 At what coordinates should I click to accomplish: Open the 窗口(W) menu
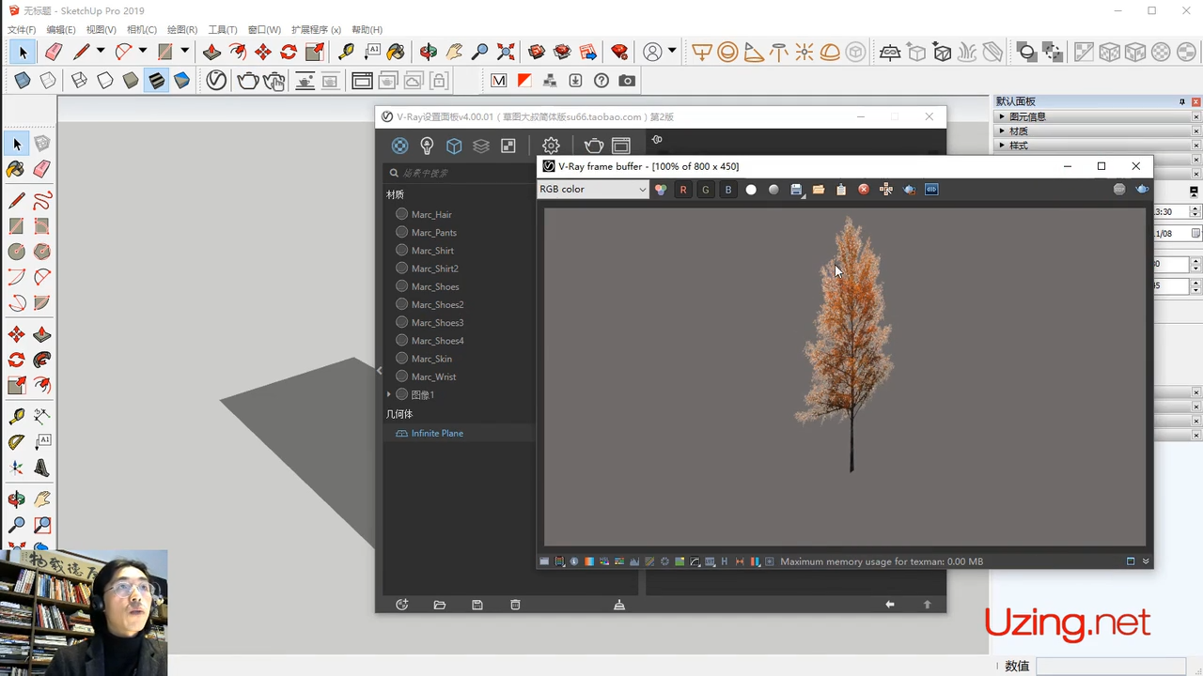(264, 30)
